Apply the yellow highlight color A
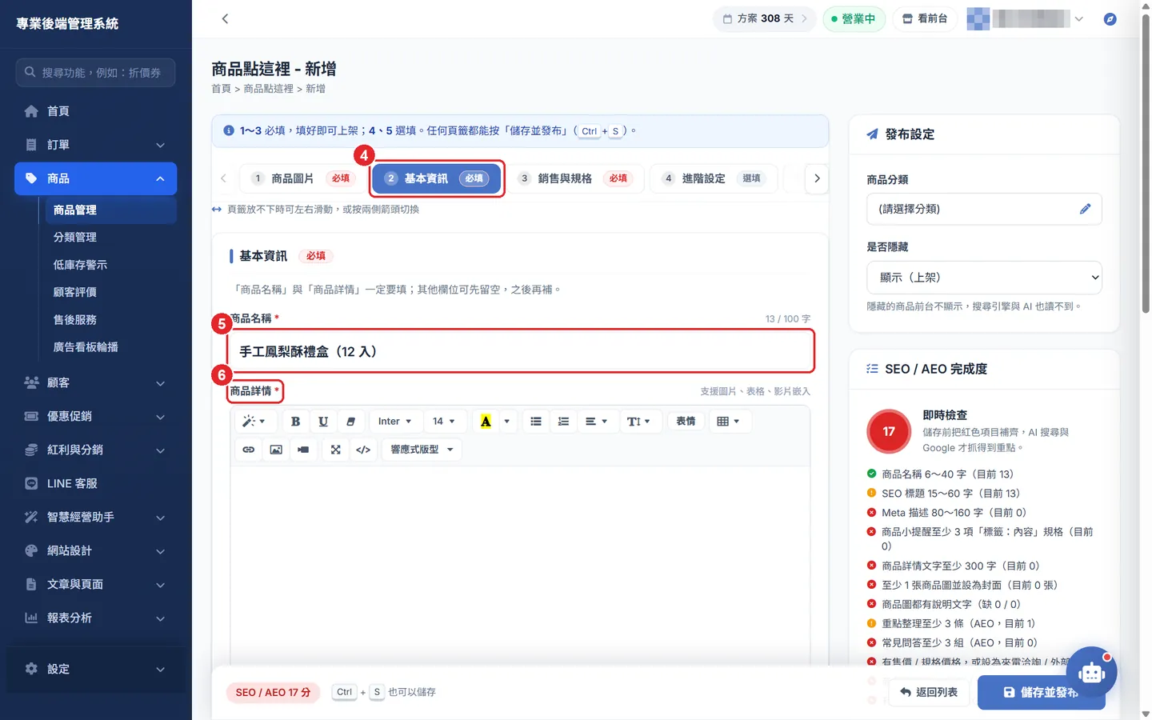The width and height of the screenshot is (1152, 720). click(x=486, y=422)
